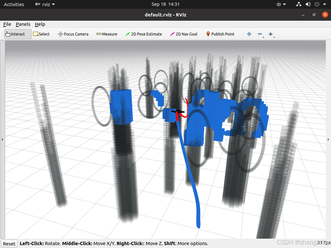
Task: Enable the Publish Point tool
Action: click(x=220, y=34)
